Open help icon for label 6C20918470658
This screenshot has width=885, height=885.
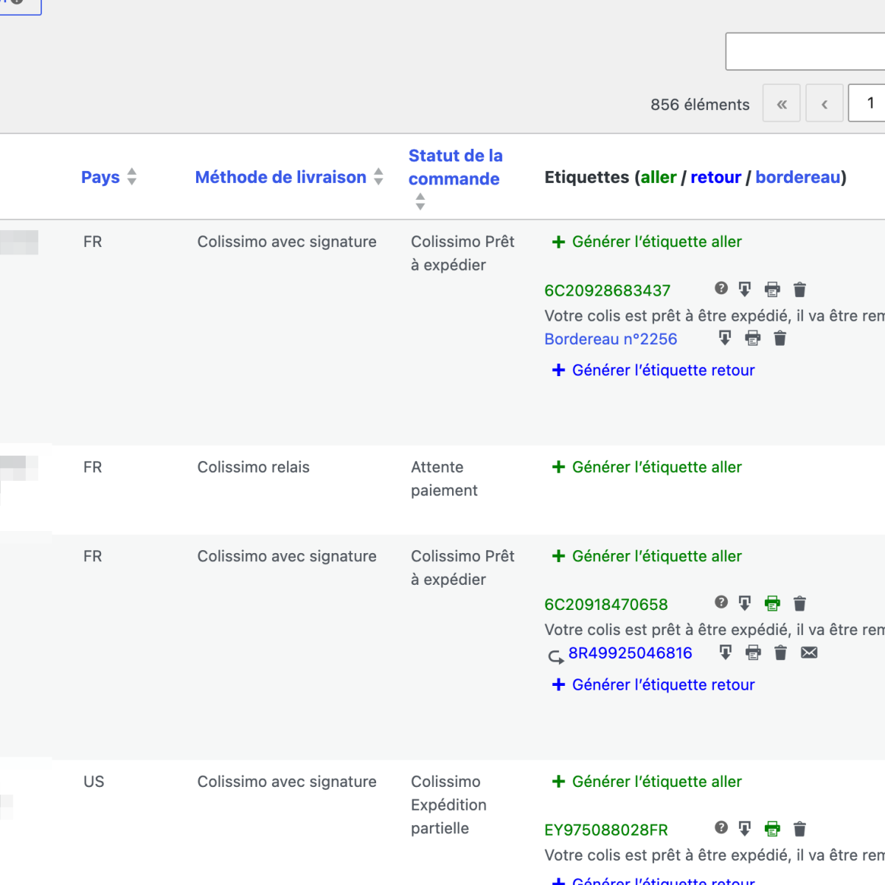point(721,603)
